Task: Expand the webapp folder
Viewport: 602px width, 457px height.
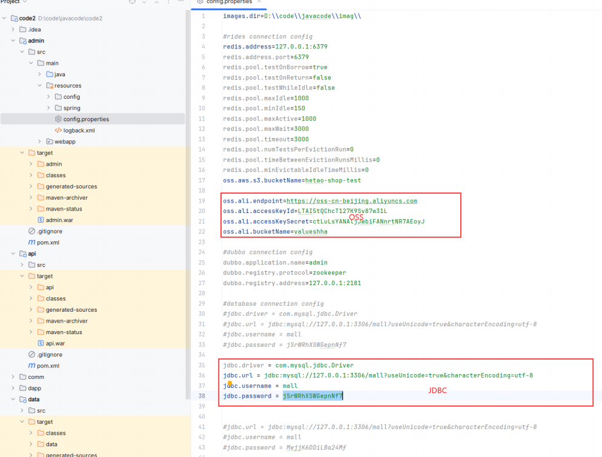Action: tap(39, 141)
